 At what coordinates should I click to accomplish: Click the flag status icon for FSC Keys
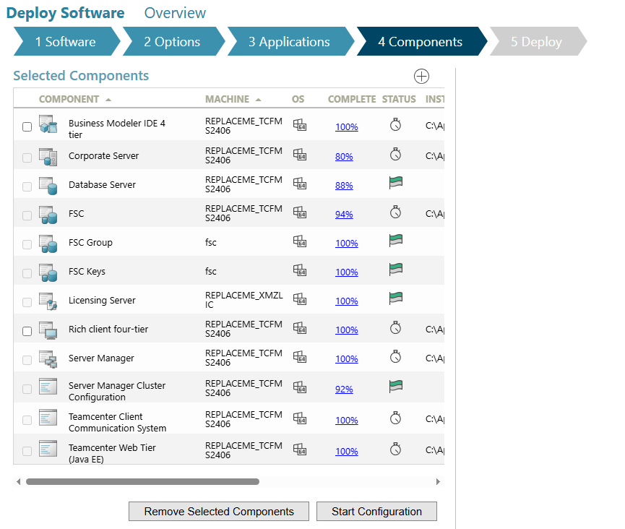[x=396, y=270]
